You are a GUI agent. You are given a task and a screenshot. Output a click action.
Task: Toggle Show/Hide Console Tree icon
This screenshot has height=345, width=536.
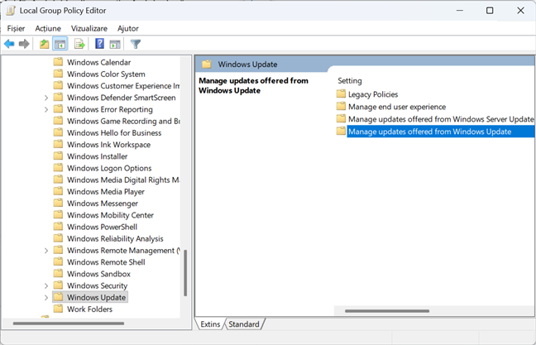(x=60, y=44)
